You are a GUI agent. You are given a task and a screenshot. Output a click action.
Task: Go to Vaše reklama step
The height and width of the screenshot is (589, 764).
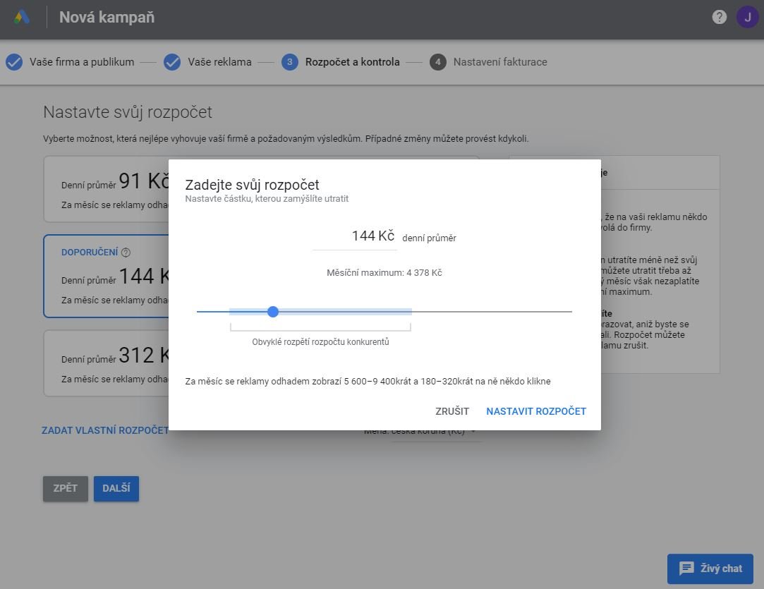(x=220, y=62)
